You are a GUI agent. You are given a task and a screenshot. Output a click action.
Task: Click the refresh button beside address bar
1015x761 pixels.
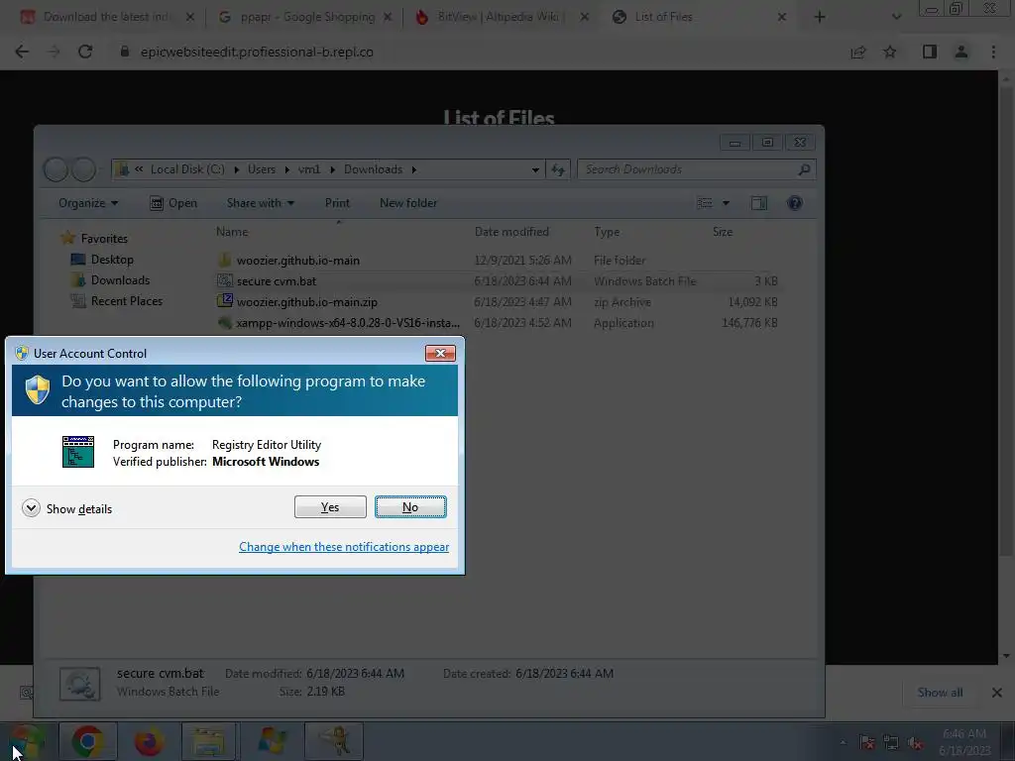pos(558,169)
